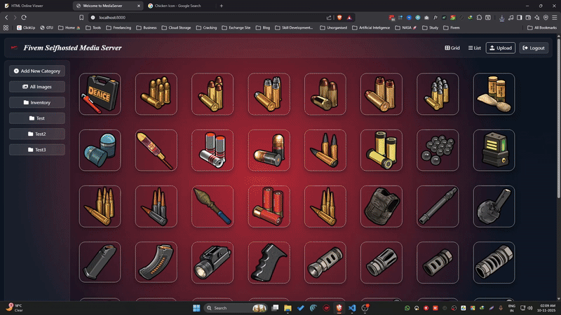
Task: Open the Freelancing bookmarks folder
Action: tap(119, 27)
